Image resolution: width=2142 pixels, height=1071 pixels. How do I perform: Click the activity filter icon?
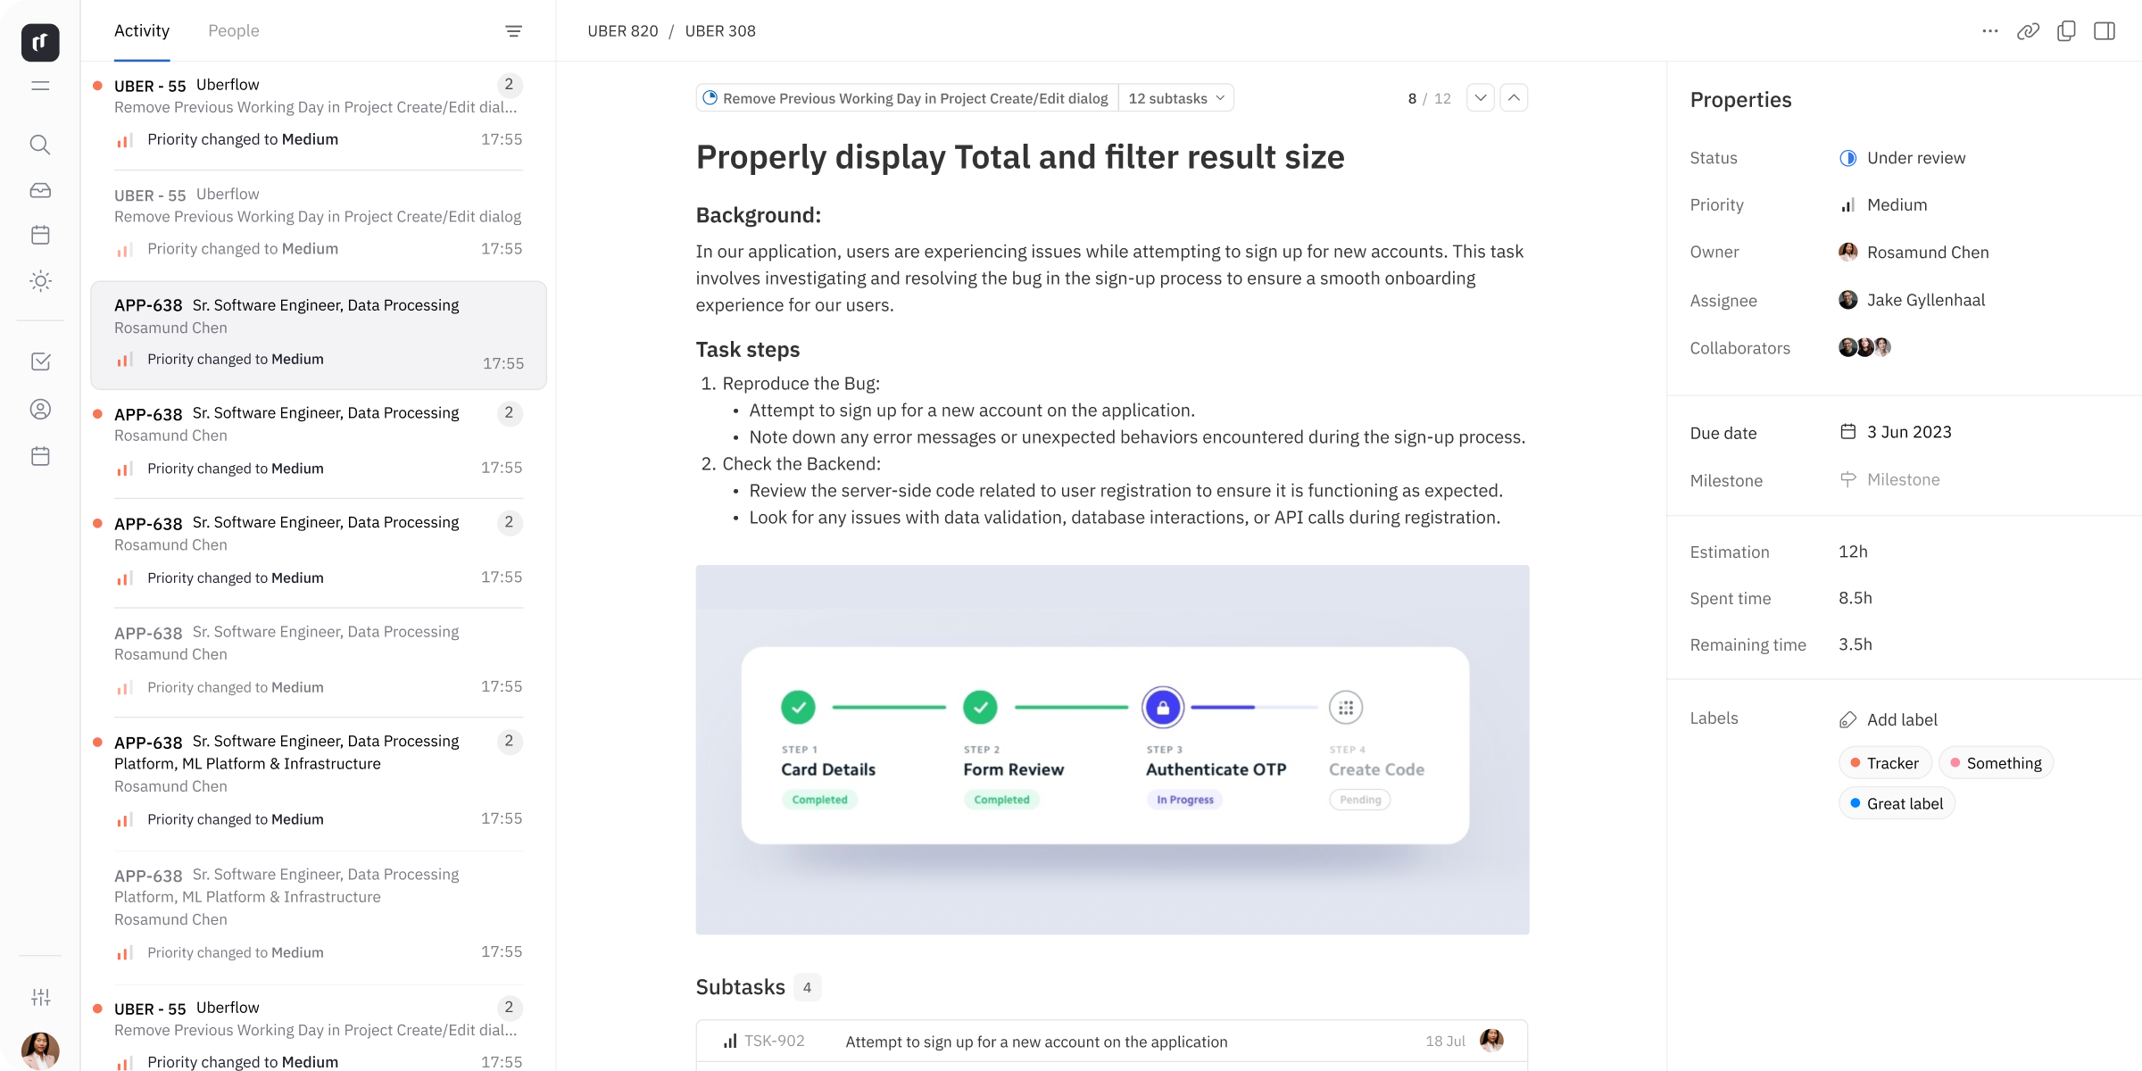[x=513, y=31]
